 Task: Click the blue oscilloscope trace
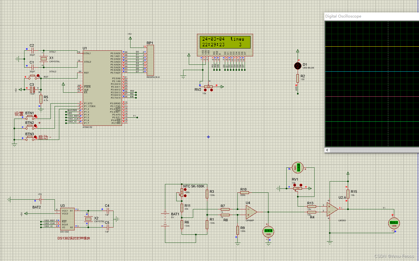coord(372,72)
